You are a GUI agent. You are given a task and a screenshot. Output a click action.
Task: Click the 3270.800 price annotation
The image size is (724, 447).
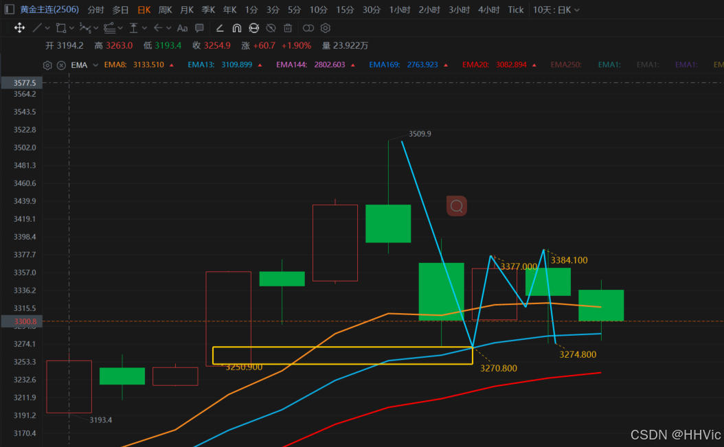(499, 369)
